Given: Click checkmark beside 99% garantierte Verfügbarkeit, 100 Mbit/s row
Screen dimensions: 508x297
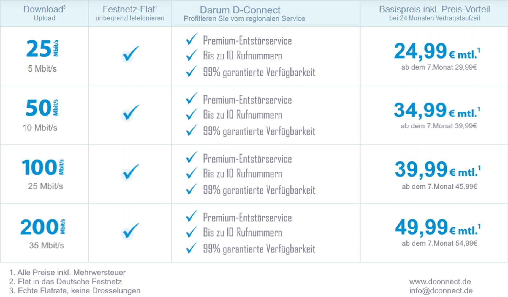Looking at the screenshot, I should tap(191, 189).
